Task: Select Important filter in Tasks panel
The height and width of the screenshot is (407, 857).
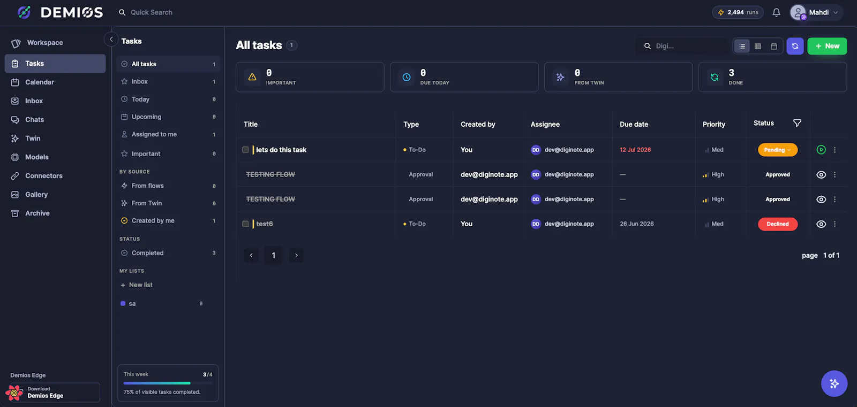Action: tap(168, 154)
